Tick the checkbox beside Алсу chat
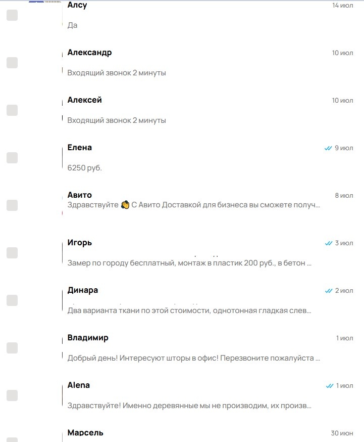This screenshot has height=442, width=364. [12, 15]
